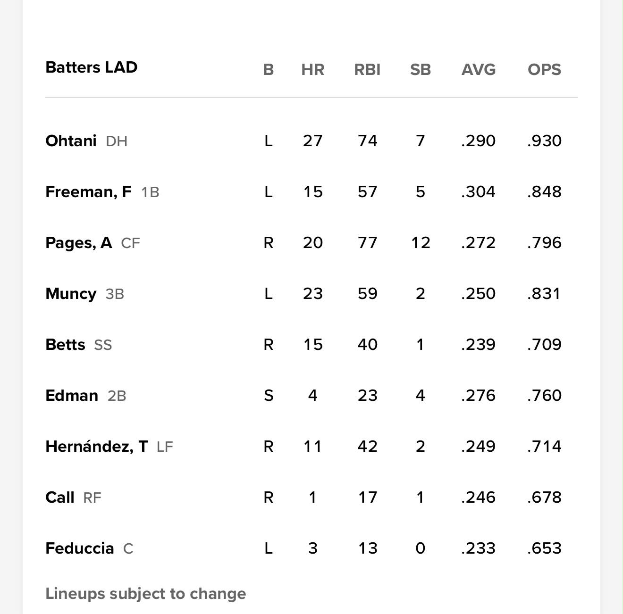Click Pages' 12 stolen bases value
Image resolution: width=623 pixels, height=614 pixels.
420,242
